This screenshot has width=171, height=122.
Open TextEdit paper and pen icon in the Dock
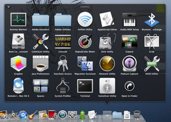coord(92,115)
